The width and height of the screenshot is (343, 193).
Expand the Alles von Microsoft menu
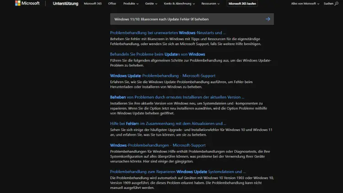coord(305,4)
